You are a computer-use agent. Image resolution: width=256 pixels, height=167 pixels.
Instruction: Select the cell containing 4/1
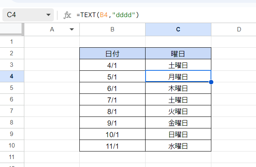[112, 65]
